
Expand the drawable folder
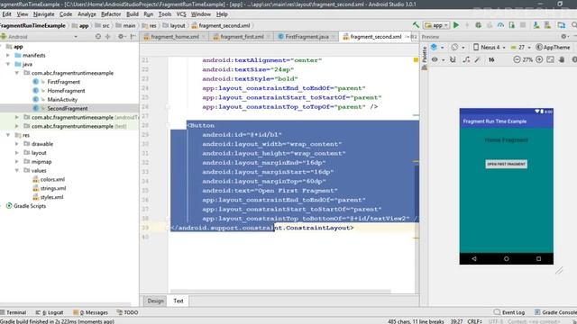17,144
